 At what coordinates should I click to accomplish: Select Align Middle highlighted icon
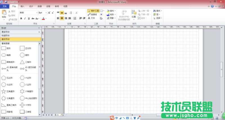[62, 13]
